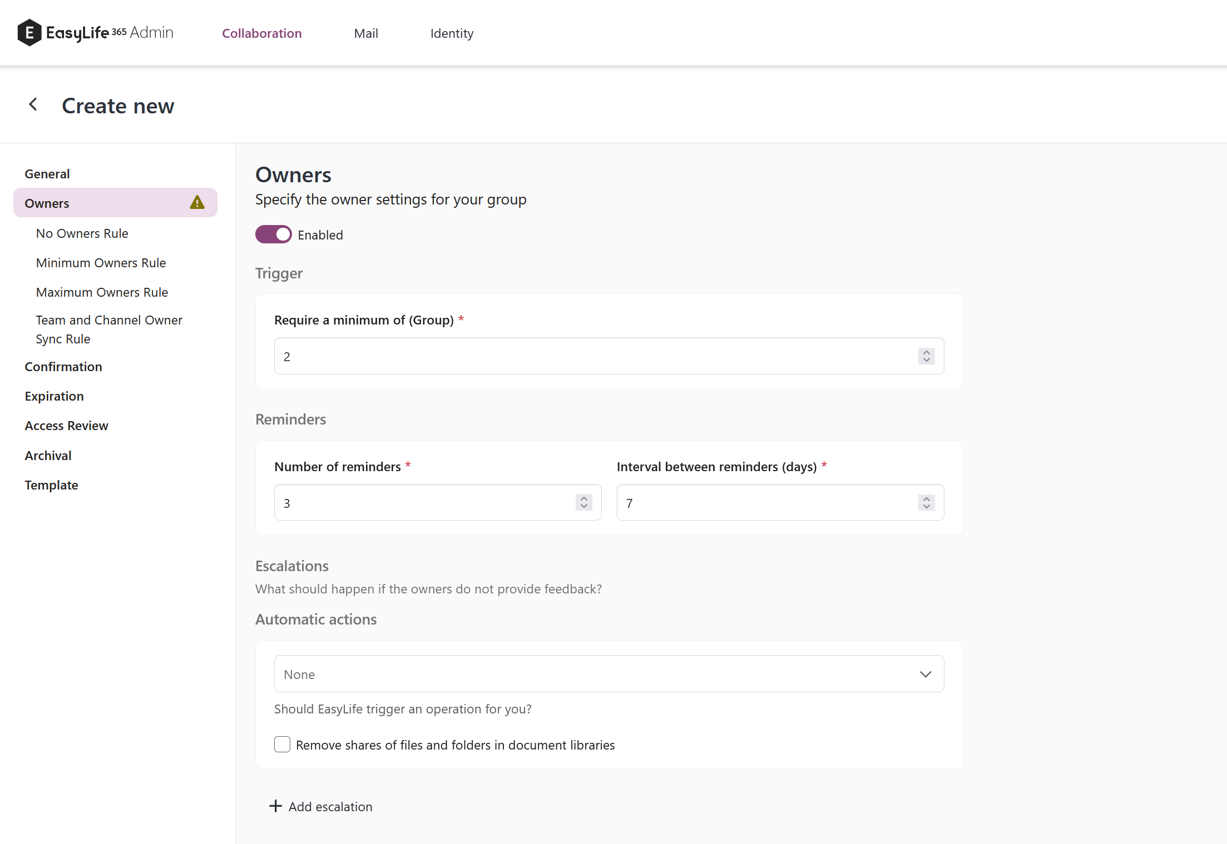Image resolution: width=1227 pixels, height=844 pixels.
Task: Go to the Access Review section
Action: [x=66, y=426]
